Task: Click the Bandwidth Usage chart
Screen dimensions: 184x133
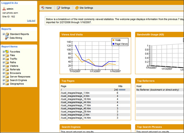Action: point(159,56)
